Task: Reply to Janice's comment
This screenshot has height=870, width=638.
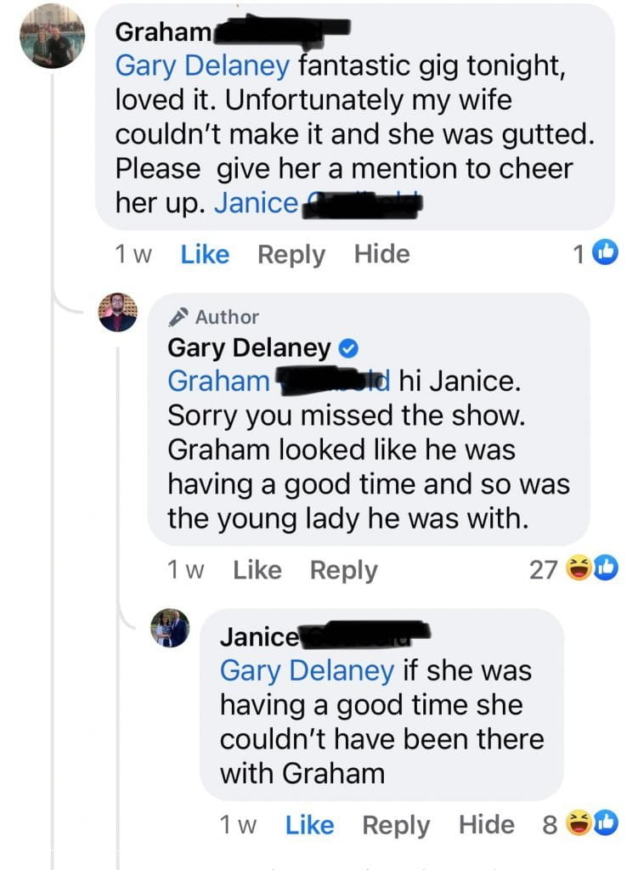Action: coord(396,825)
